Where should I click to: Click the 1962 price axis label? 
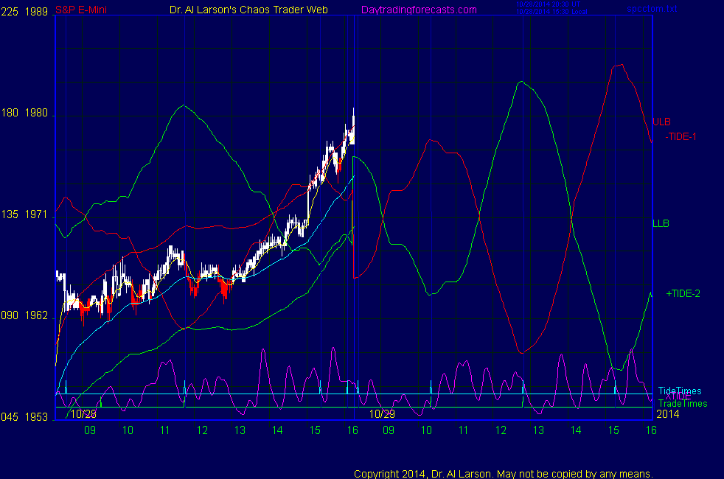coord(36,315)
